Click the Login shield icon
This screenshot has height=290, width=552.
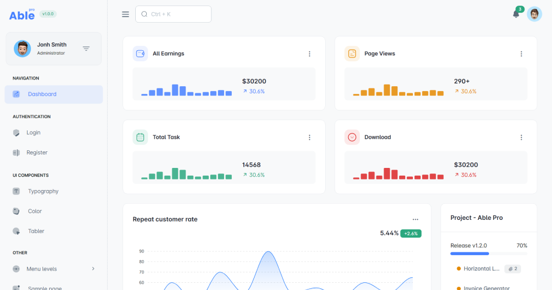16,133
